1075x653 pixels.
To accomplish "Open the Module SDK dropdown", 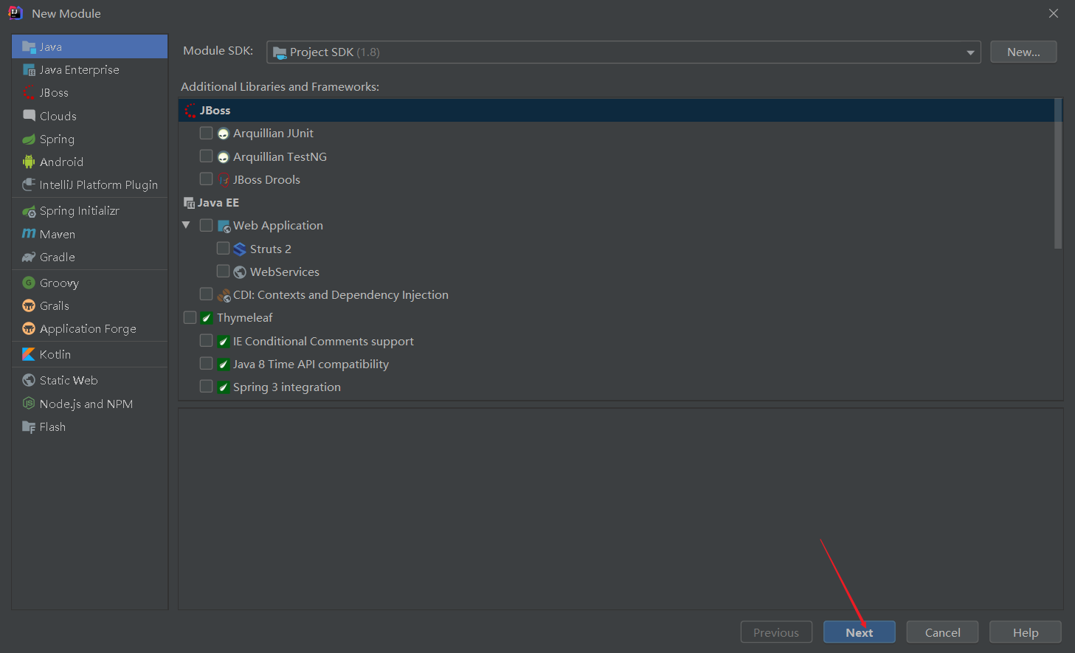I will point(623,52).
